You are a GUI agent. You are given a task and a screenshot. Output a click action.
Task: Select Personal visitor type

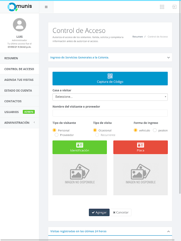[x=54, y=130]
